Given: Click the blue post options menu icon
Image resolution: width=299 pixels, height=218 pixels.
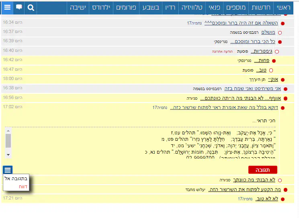Looking at the screenshot, I should coord(8,170).
